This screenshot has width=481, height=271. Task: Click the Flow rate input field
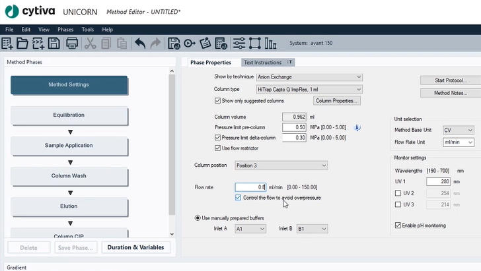pyautogui.click(x=250, y=187)
